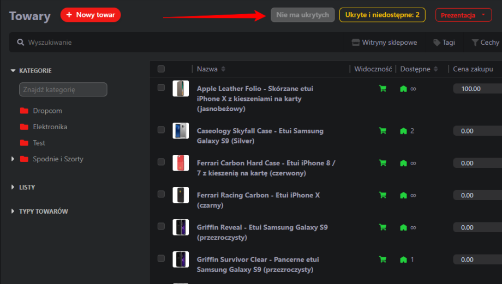This screenshot has width=502, height=284.
Task: Click the Cechy filter funnel icon
Action: pos(475,43)
